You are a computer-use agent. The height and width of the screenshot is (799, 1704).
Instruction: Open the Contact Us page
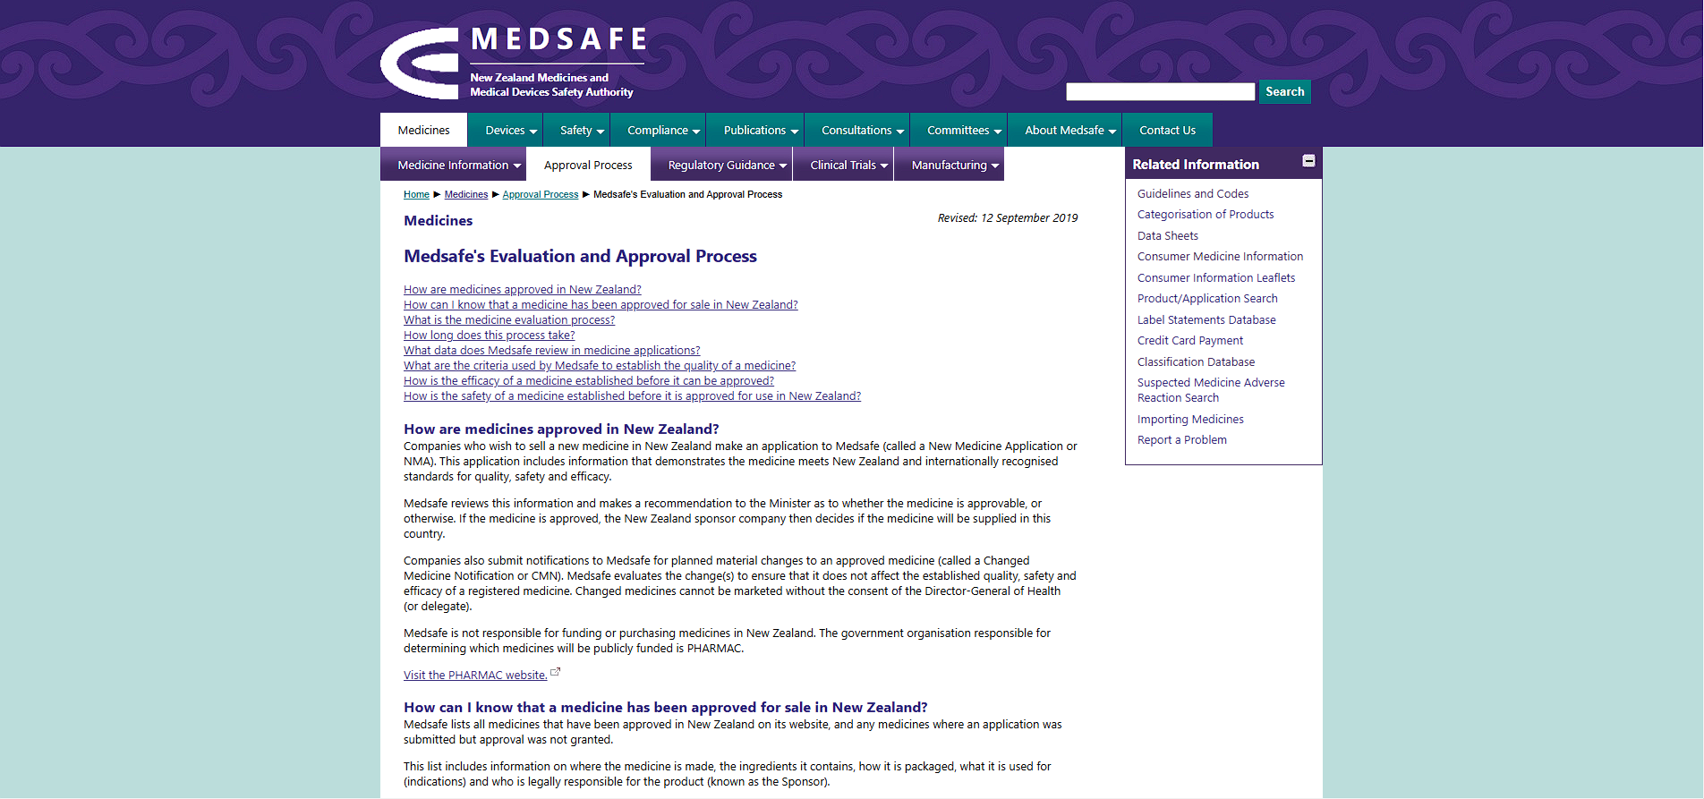pyautogui.click(x=1166, y=131)
